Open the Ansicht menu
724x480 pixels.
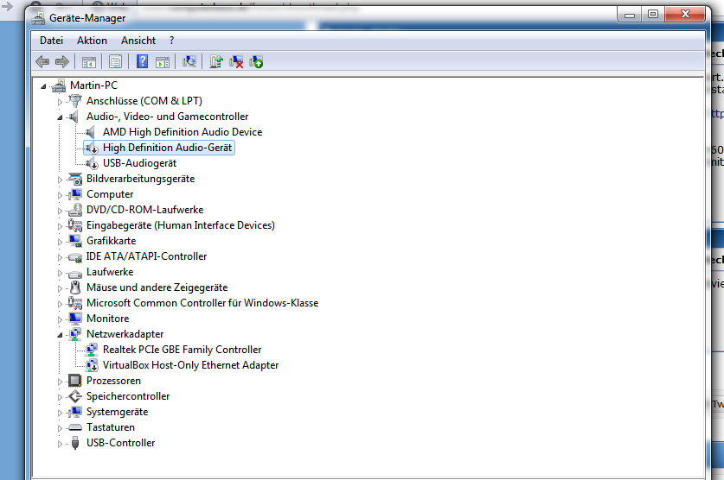138,41
